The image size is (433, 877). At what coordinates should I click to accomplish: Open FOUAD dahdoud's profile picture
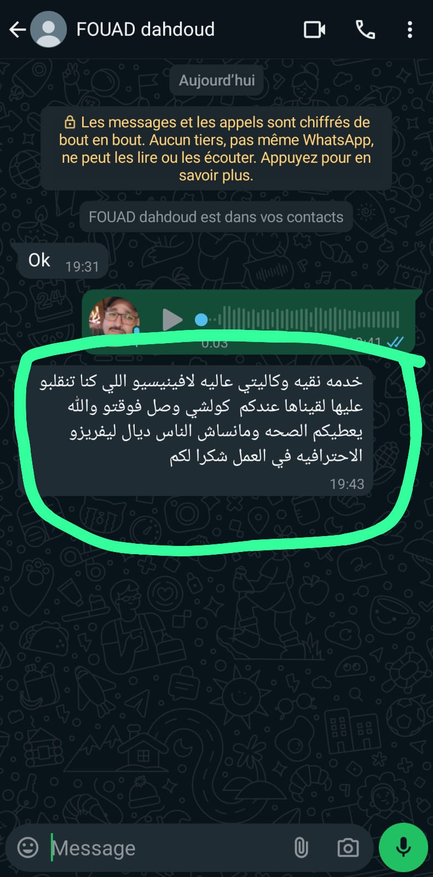(x=48, y=30)
